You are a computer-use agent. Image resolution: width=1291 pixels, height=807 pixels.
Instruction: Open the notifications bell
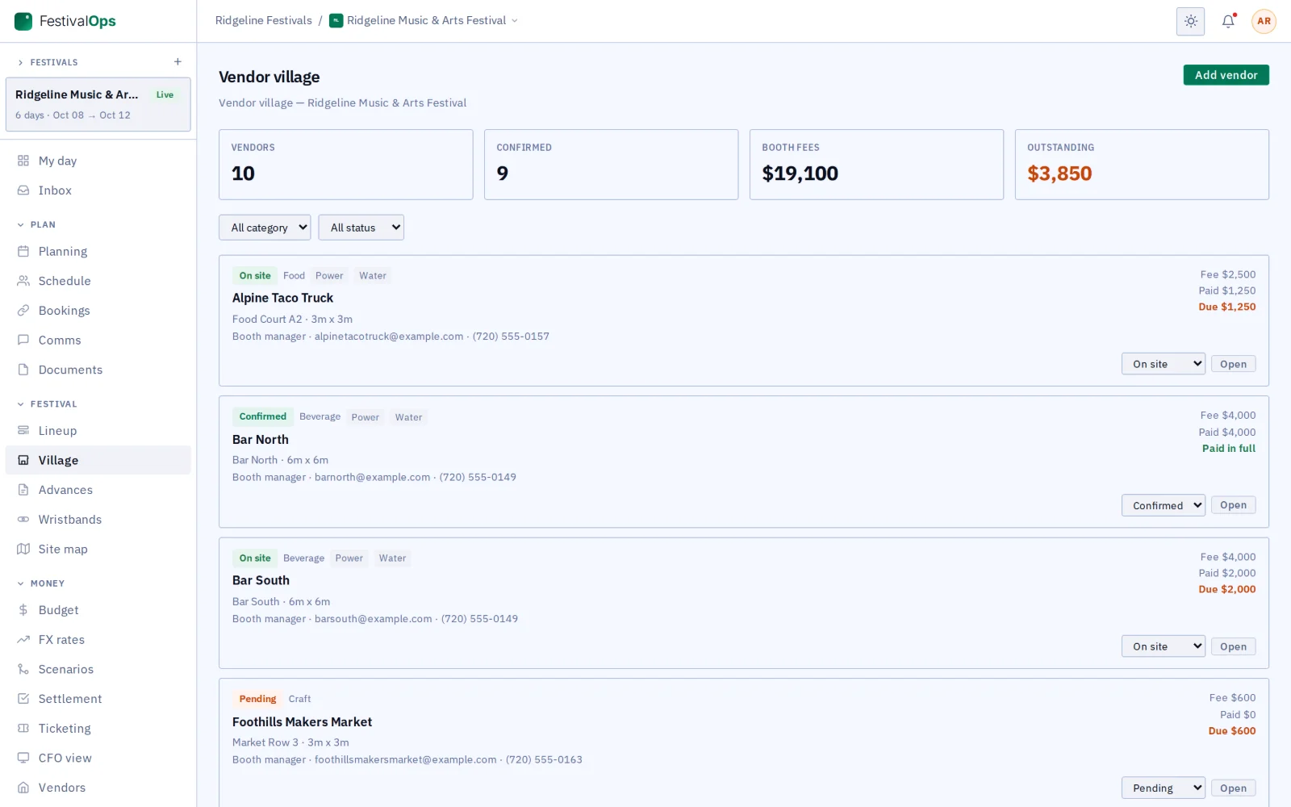(x=1228, y=21)
